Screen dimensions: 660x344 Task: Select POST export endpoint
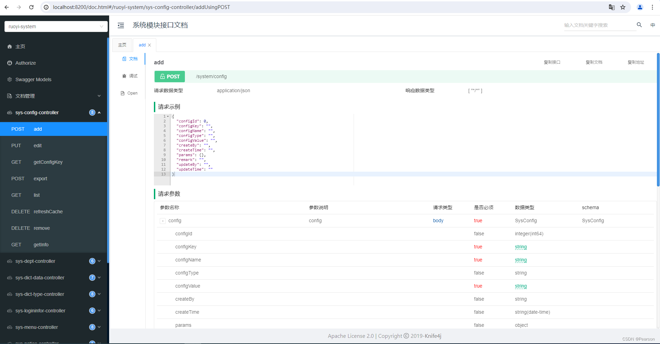tap(54, 179)
